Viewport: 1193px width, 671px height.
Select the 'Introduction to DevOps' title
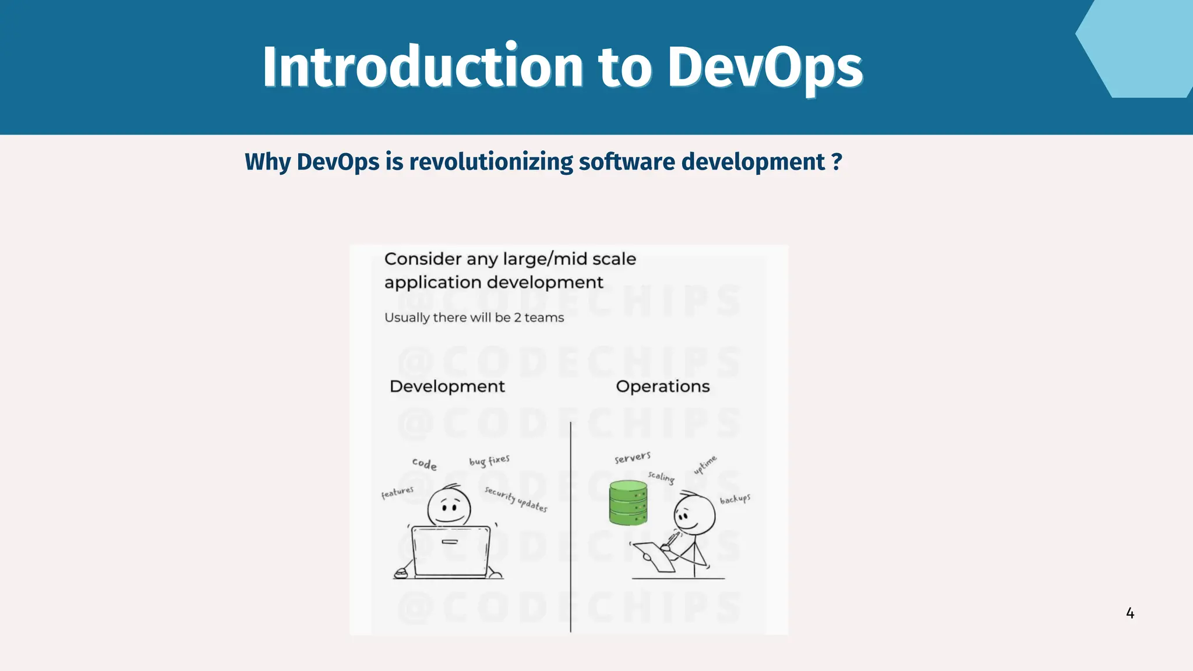562,67
